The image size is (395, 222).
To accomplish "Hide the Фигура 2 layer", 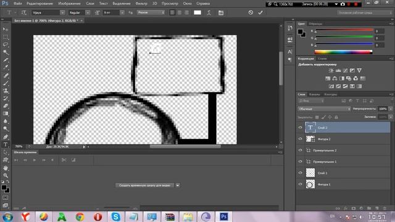I will [x=300, y=139].
